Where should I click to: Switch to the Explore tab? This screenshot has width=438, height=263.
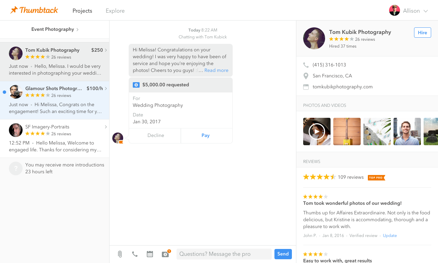(x=115, y=11)
